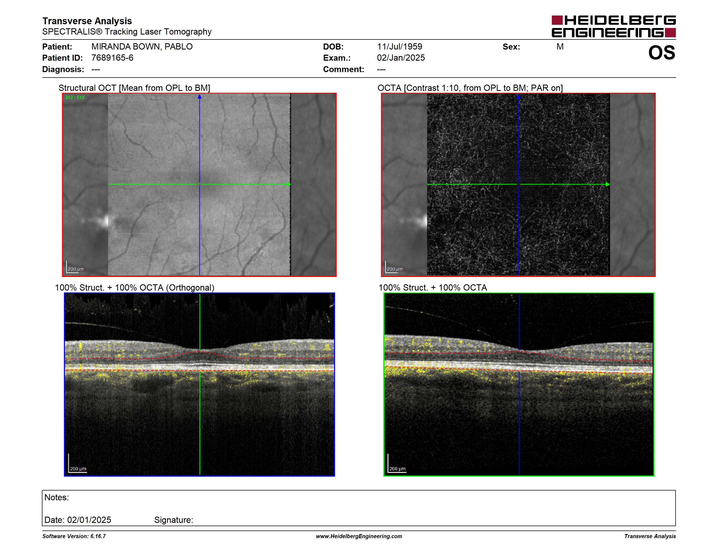
Task: Click the Notes field
Action: coord(359,508)
